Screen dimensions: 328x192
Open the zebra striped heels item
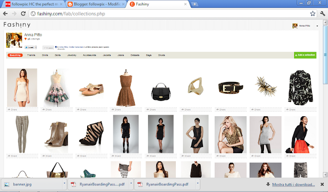pos(91,133)
